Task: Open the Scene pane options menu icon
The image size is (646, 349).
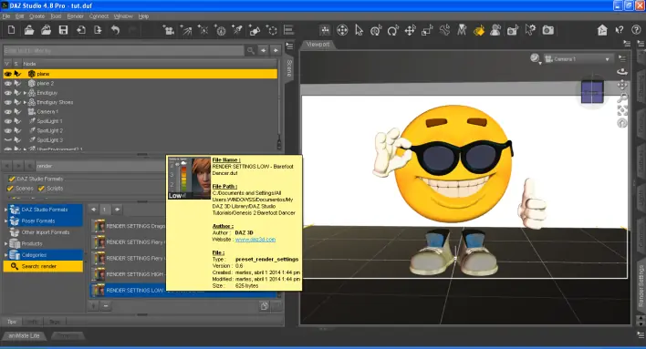Action: point(289,46)
